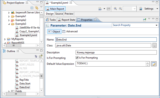Click the Name field containing Date.End
Viewport: 160px width, 98px height.
(106, 40)
